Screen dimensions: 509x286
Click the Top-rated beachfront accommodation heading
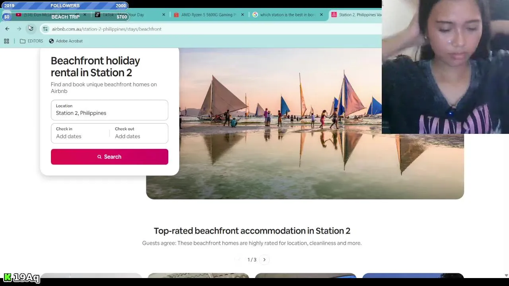[x=252, y=231]
